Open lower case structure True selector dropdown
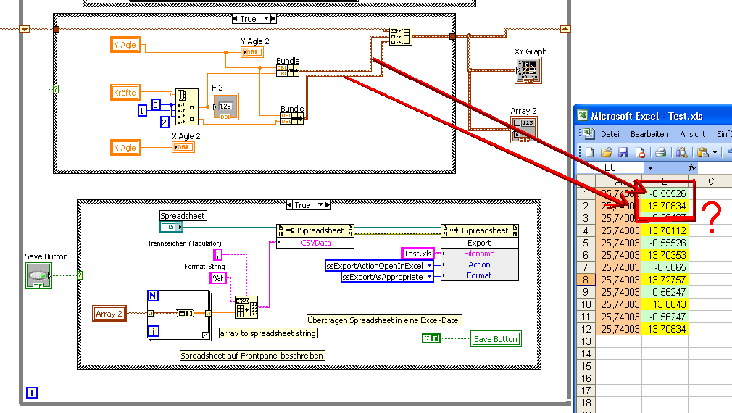This screenshot has height=413, width=732. pyautogui.click(x=320, y=204)
